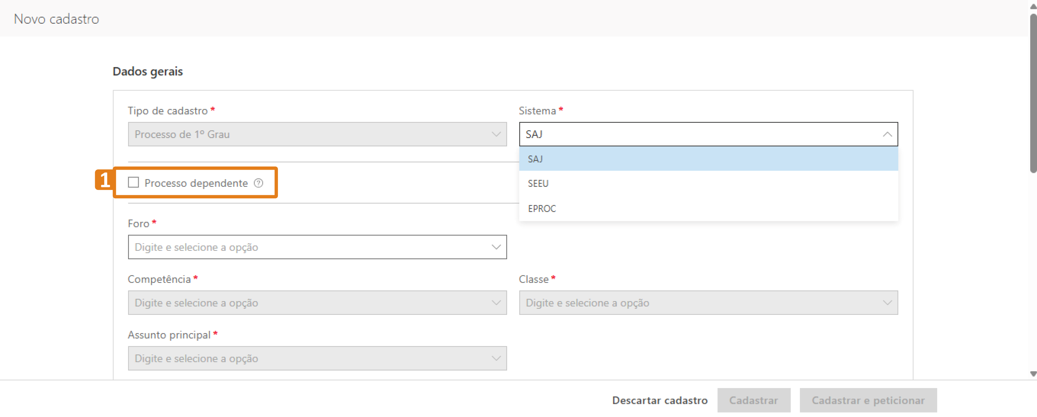Viewport: 1037px width, 417px height.
Task: Click the Tipo de cadastro chevron arrow
Action: (x=496, y=134)
